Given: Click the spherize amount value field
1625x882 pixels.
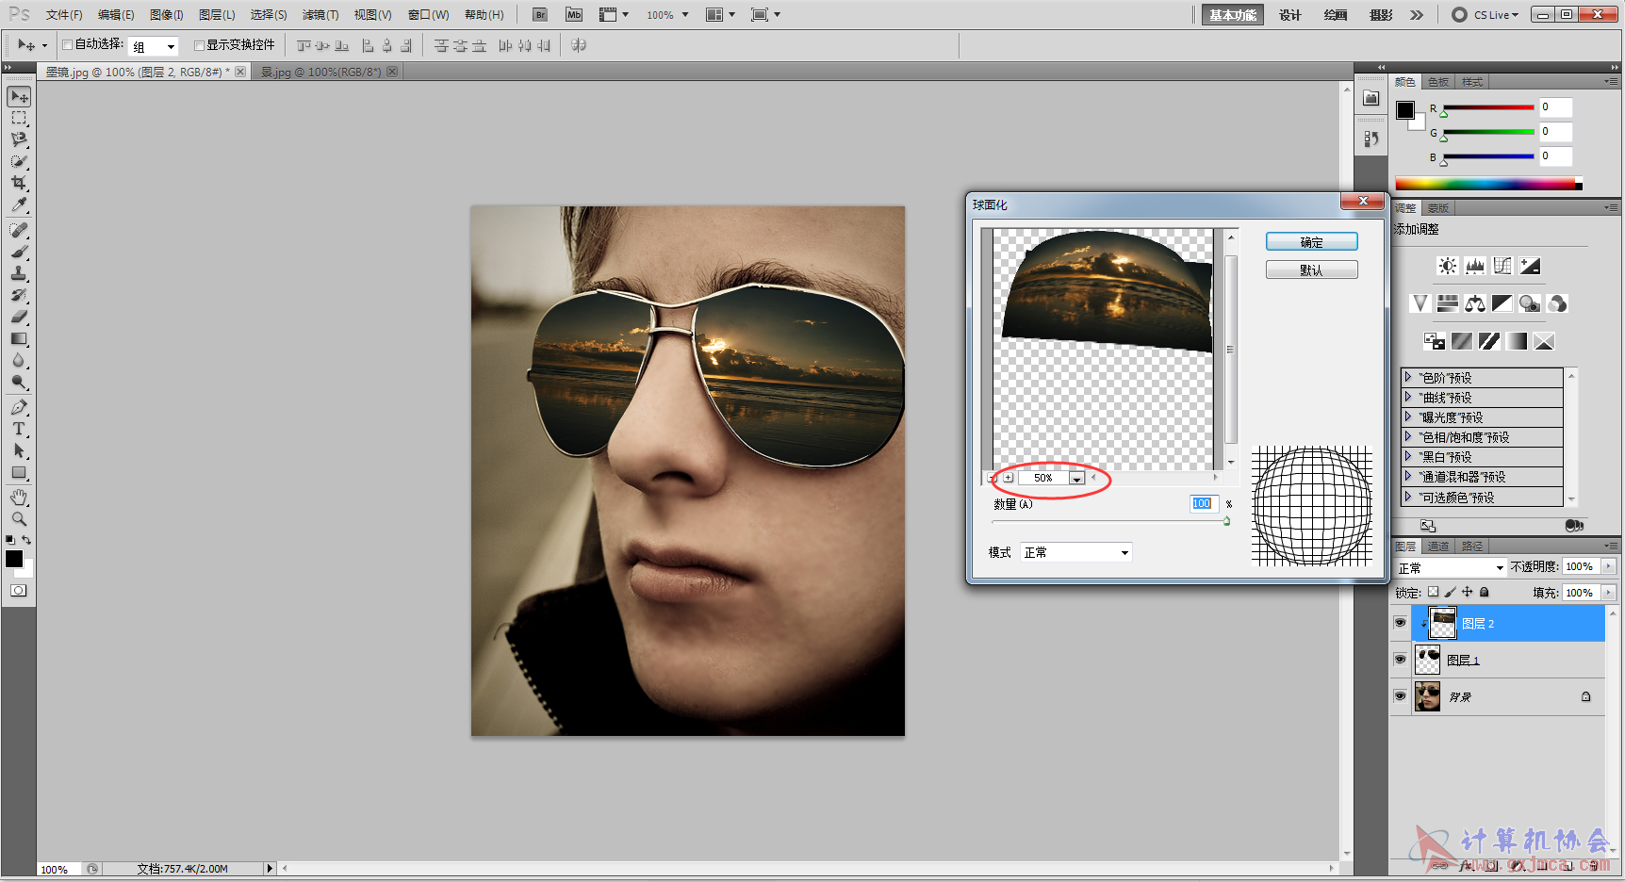Looking at the screenshot, I should (1203, 503).
